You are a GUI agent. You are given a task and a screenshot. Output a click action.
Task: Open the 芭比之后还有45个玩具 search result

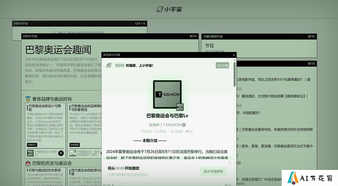click(273, 80)
